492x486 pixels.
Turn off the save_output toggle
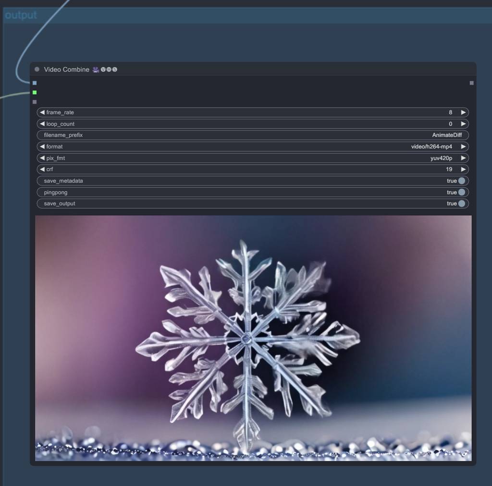[461, 204]
